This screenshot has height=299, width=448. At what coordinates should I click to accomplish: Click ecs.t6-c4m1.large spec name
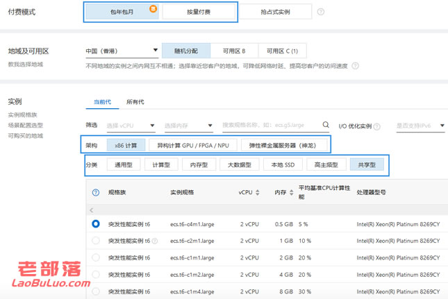192,224
